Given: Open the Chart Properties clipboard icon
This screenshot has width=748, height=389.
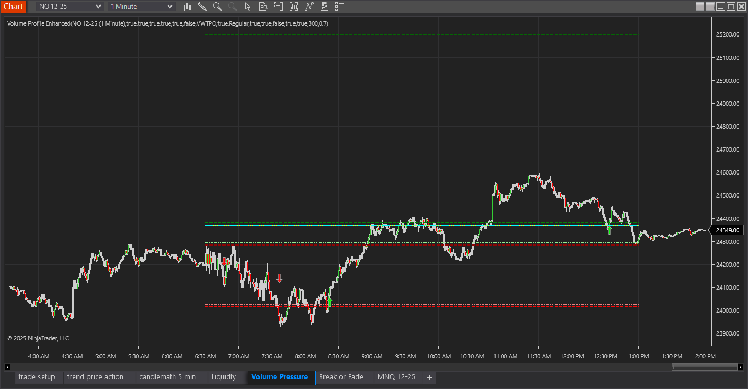Looking at the screenshot, I should (324, 7).
